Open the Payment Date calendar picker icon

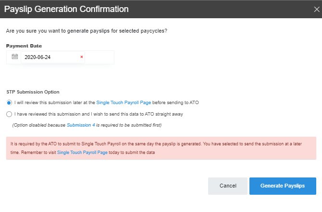14,57
